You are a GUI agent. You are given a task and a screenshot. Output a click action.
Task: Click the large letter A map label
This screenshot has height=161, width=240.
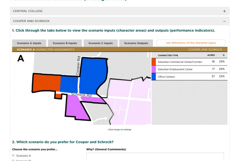[21, 59]
